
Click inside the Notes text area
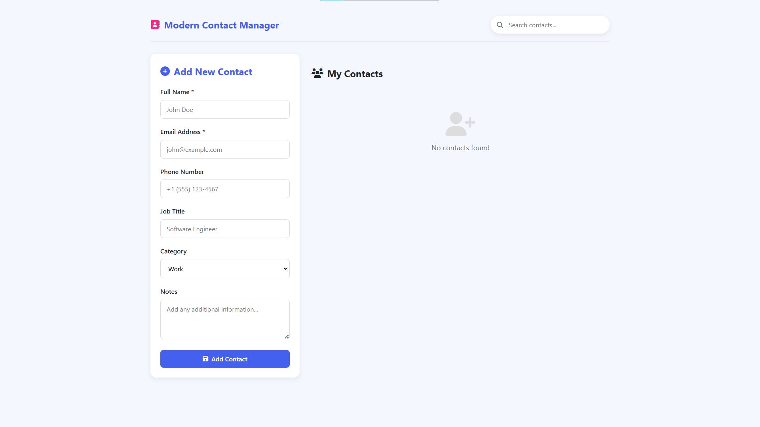pos(225,319)
